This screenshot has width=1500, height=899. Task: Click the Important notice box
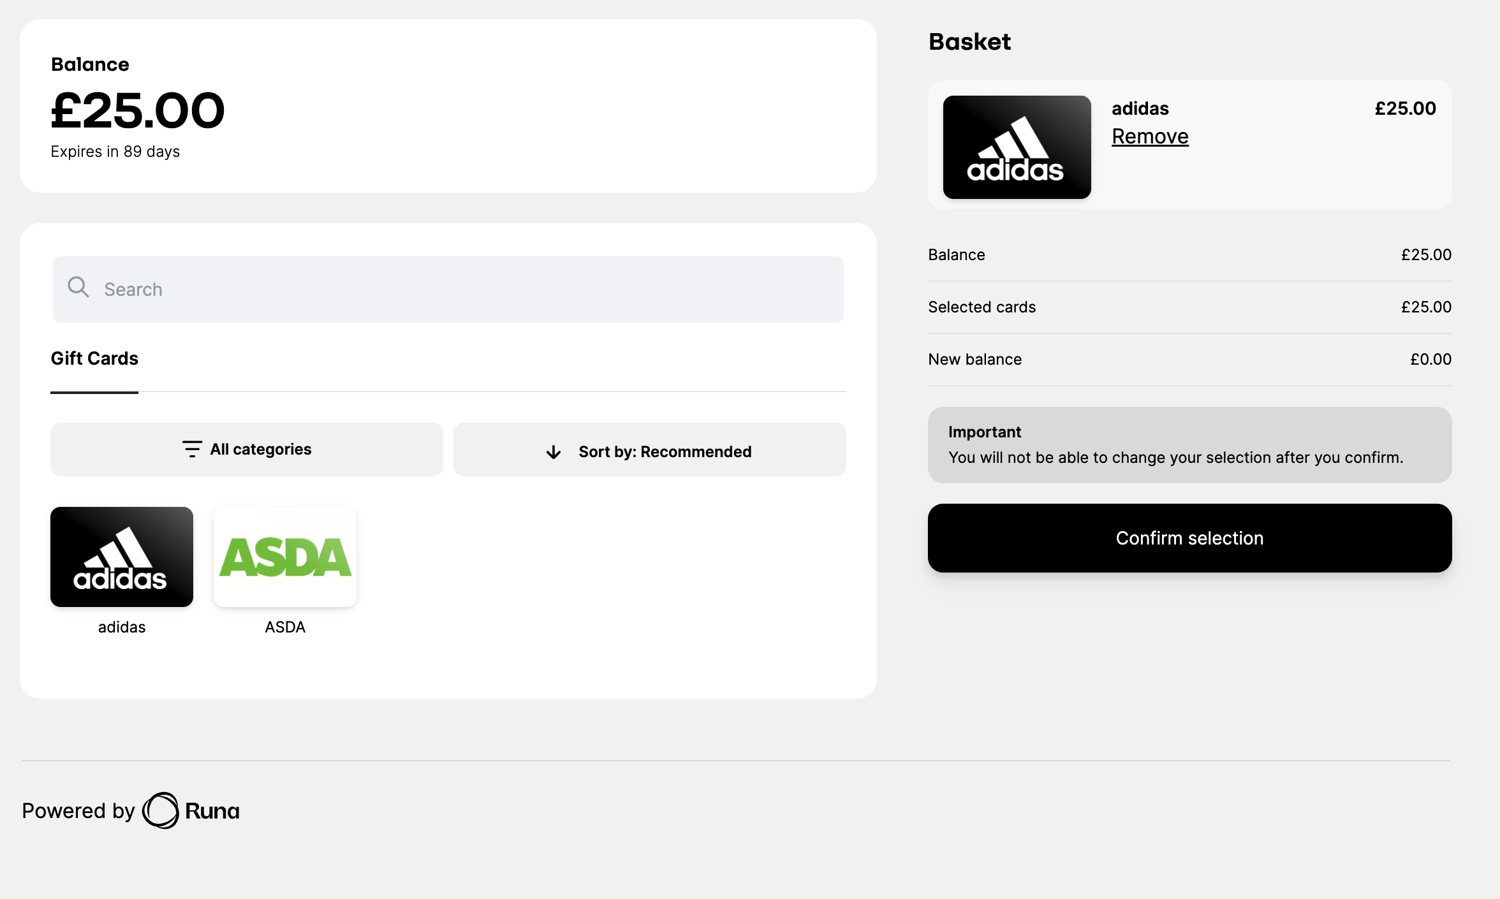click(1189, 445)
